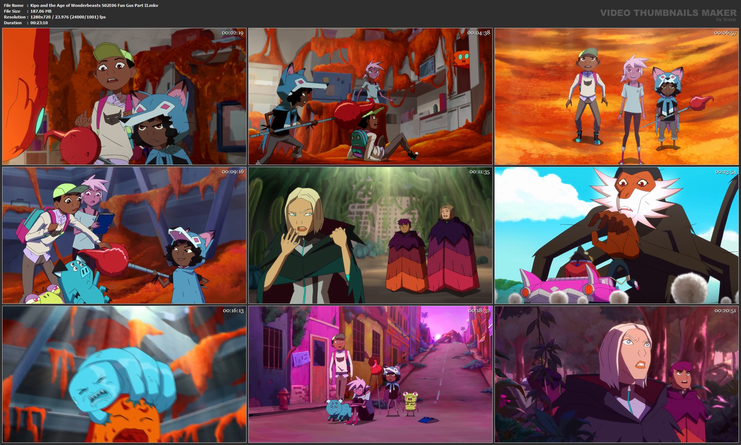Click the thumbnail at 00:06:57
Screen dimensions: 741x445
[616, 97]
